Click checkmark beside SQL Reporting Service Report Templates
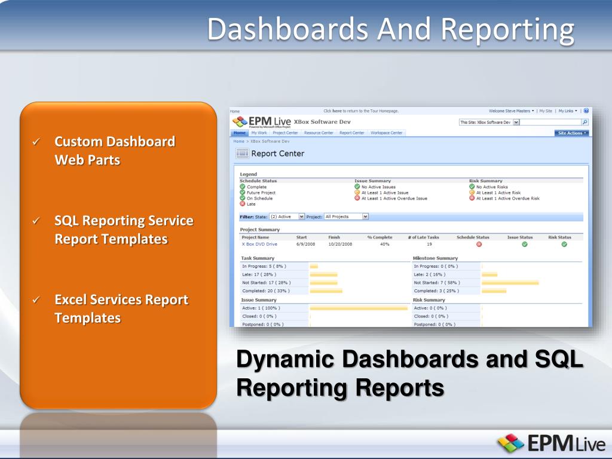 [x=36, y=221]
